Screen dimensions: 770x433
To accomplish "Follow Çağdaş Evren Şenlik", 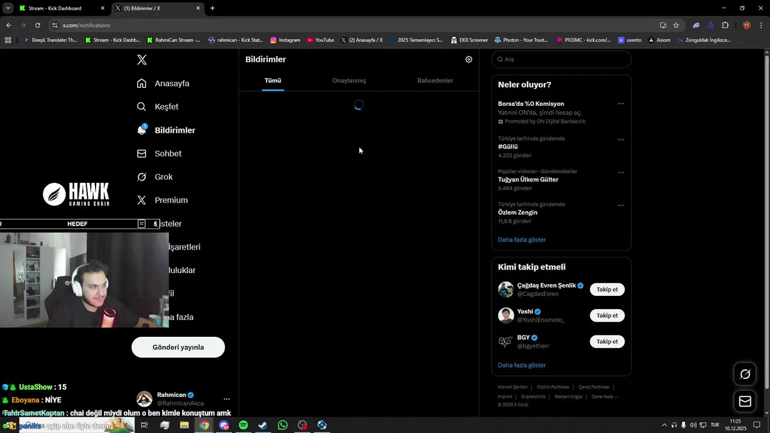I will [x=607, y=289].
